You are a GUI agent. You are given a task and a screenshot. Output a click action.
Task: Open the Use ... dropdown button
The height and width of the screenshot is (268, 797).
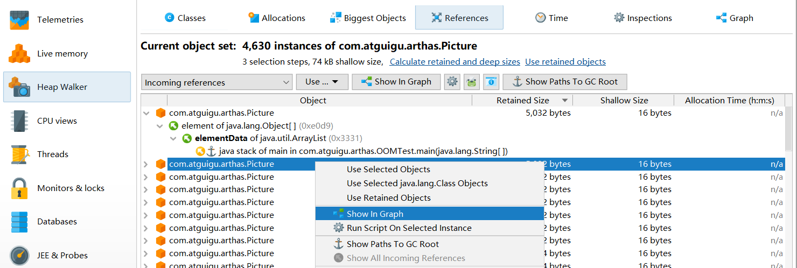(x=322, y=82)
